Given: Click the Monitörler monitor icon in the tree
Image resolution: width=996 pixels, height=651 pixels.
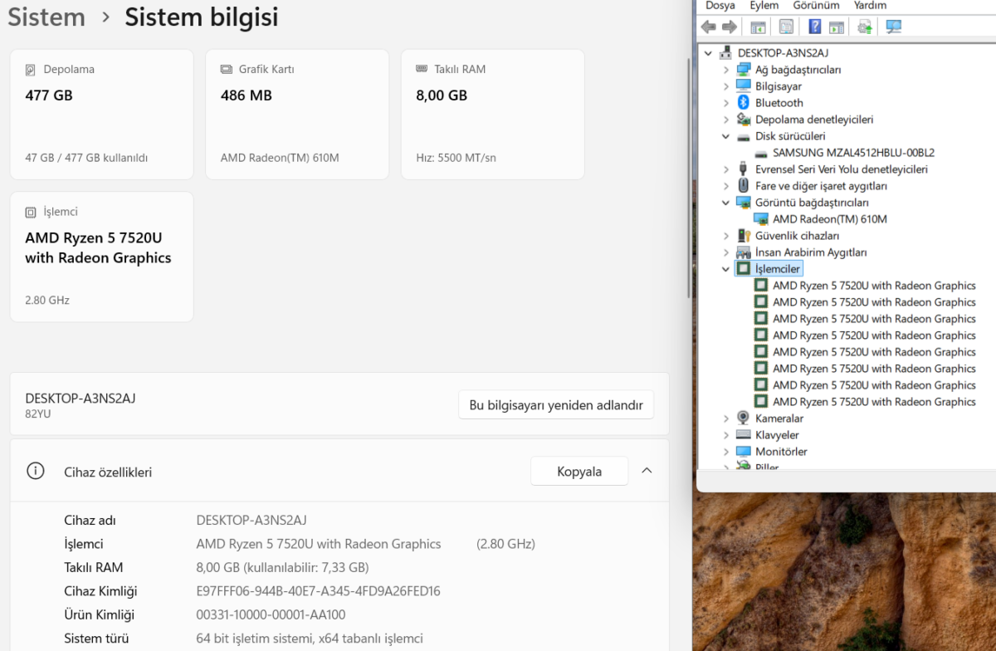Looking at the screenshot, I should pyautogui.click(x=744, y=451).
